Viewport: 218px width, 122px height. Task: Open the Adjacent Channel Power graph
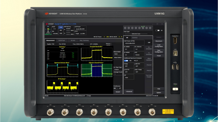tap(97, 70)
